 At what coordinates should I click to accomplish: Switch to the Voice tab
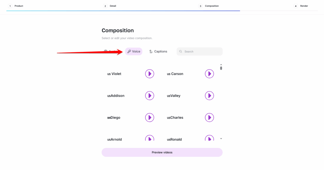[134, 52]
